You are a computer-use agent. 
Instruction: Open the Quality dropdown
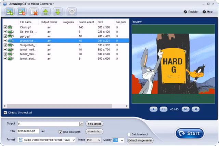click(122, 140)
